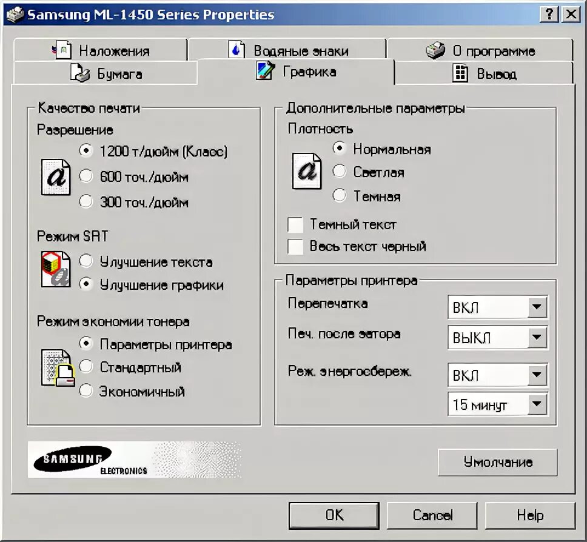This screenshot has height=542, width=587.
Task: Click the question mark help button in title bar
Action: [x=549, y=15]
